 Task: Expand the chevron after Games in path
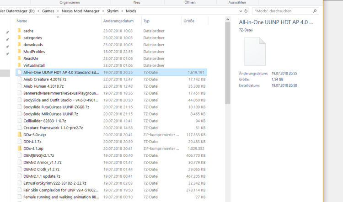[58, 11]
